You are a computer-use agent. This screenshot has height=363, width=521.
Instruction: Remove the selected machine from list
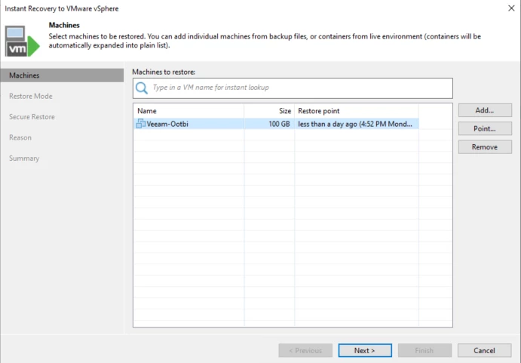click(485, 146)
